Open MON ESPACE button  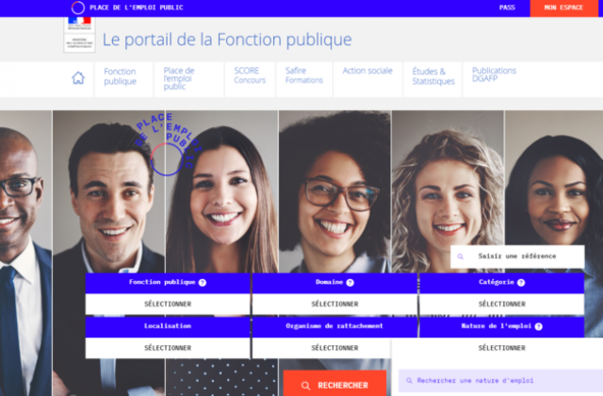[x=563, y=8]
